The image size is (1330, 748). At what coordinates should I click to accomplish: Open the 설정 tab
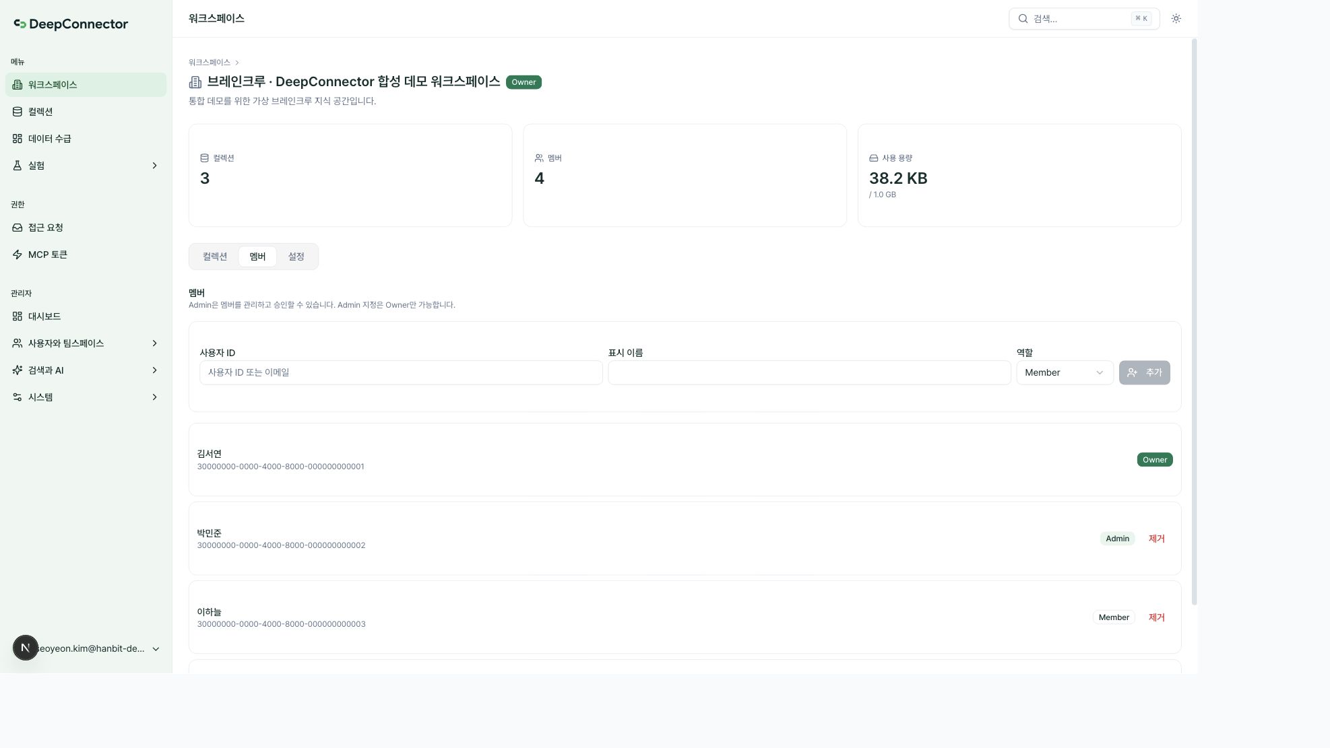point(296,257)
